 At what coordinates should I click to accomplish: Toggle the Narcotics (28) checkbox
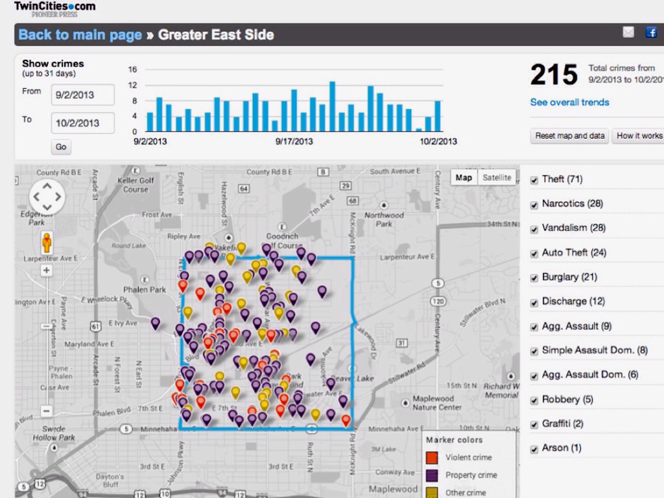pyautogui.click(x=534, y=204)
